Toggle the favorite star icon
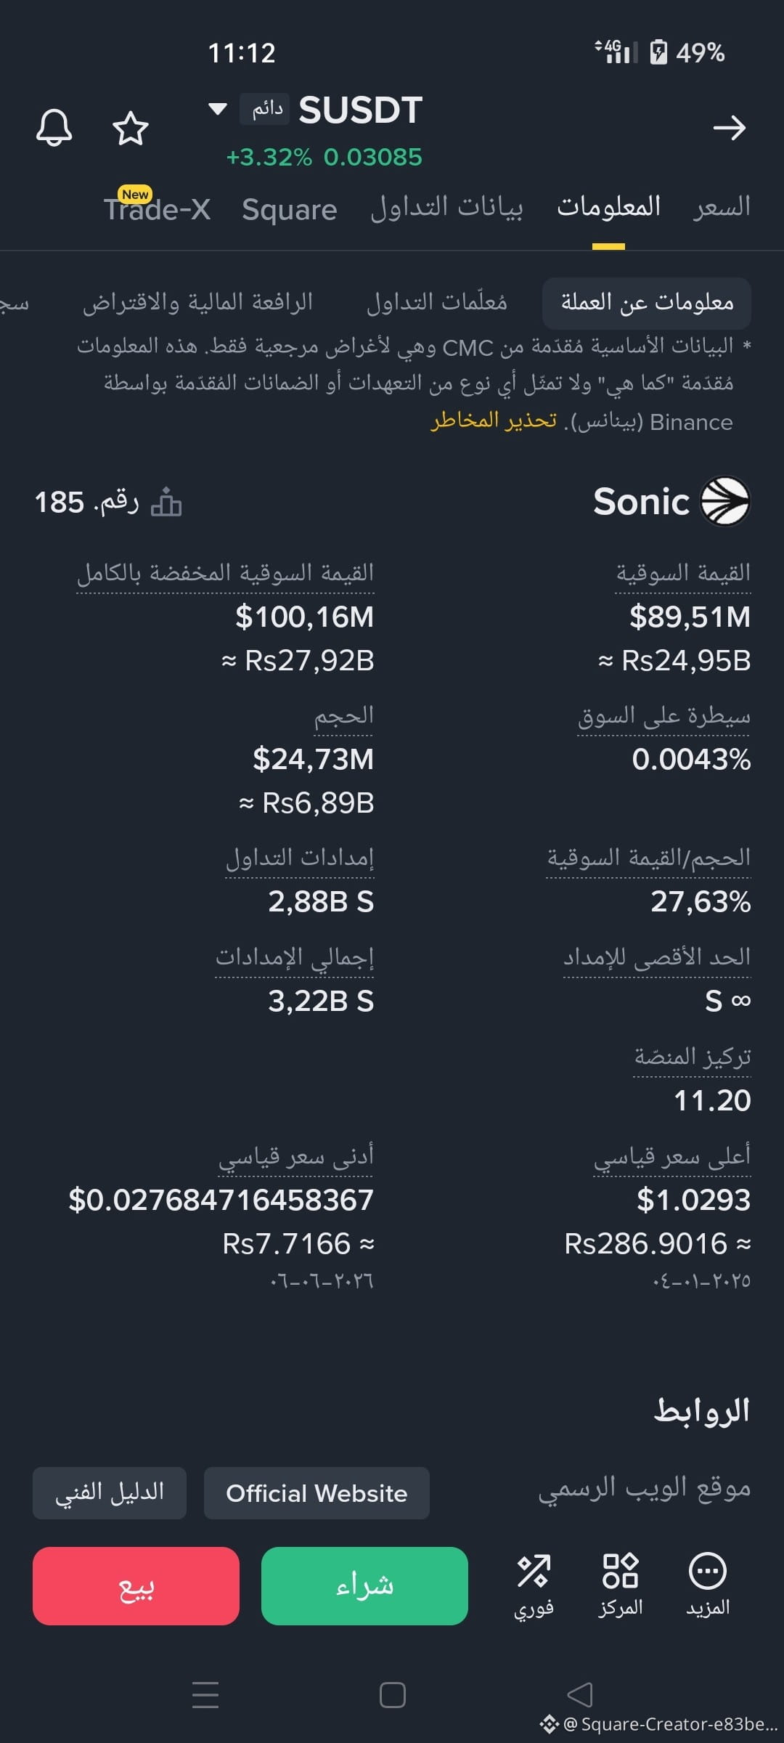784x1743 pixels. 131,128
